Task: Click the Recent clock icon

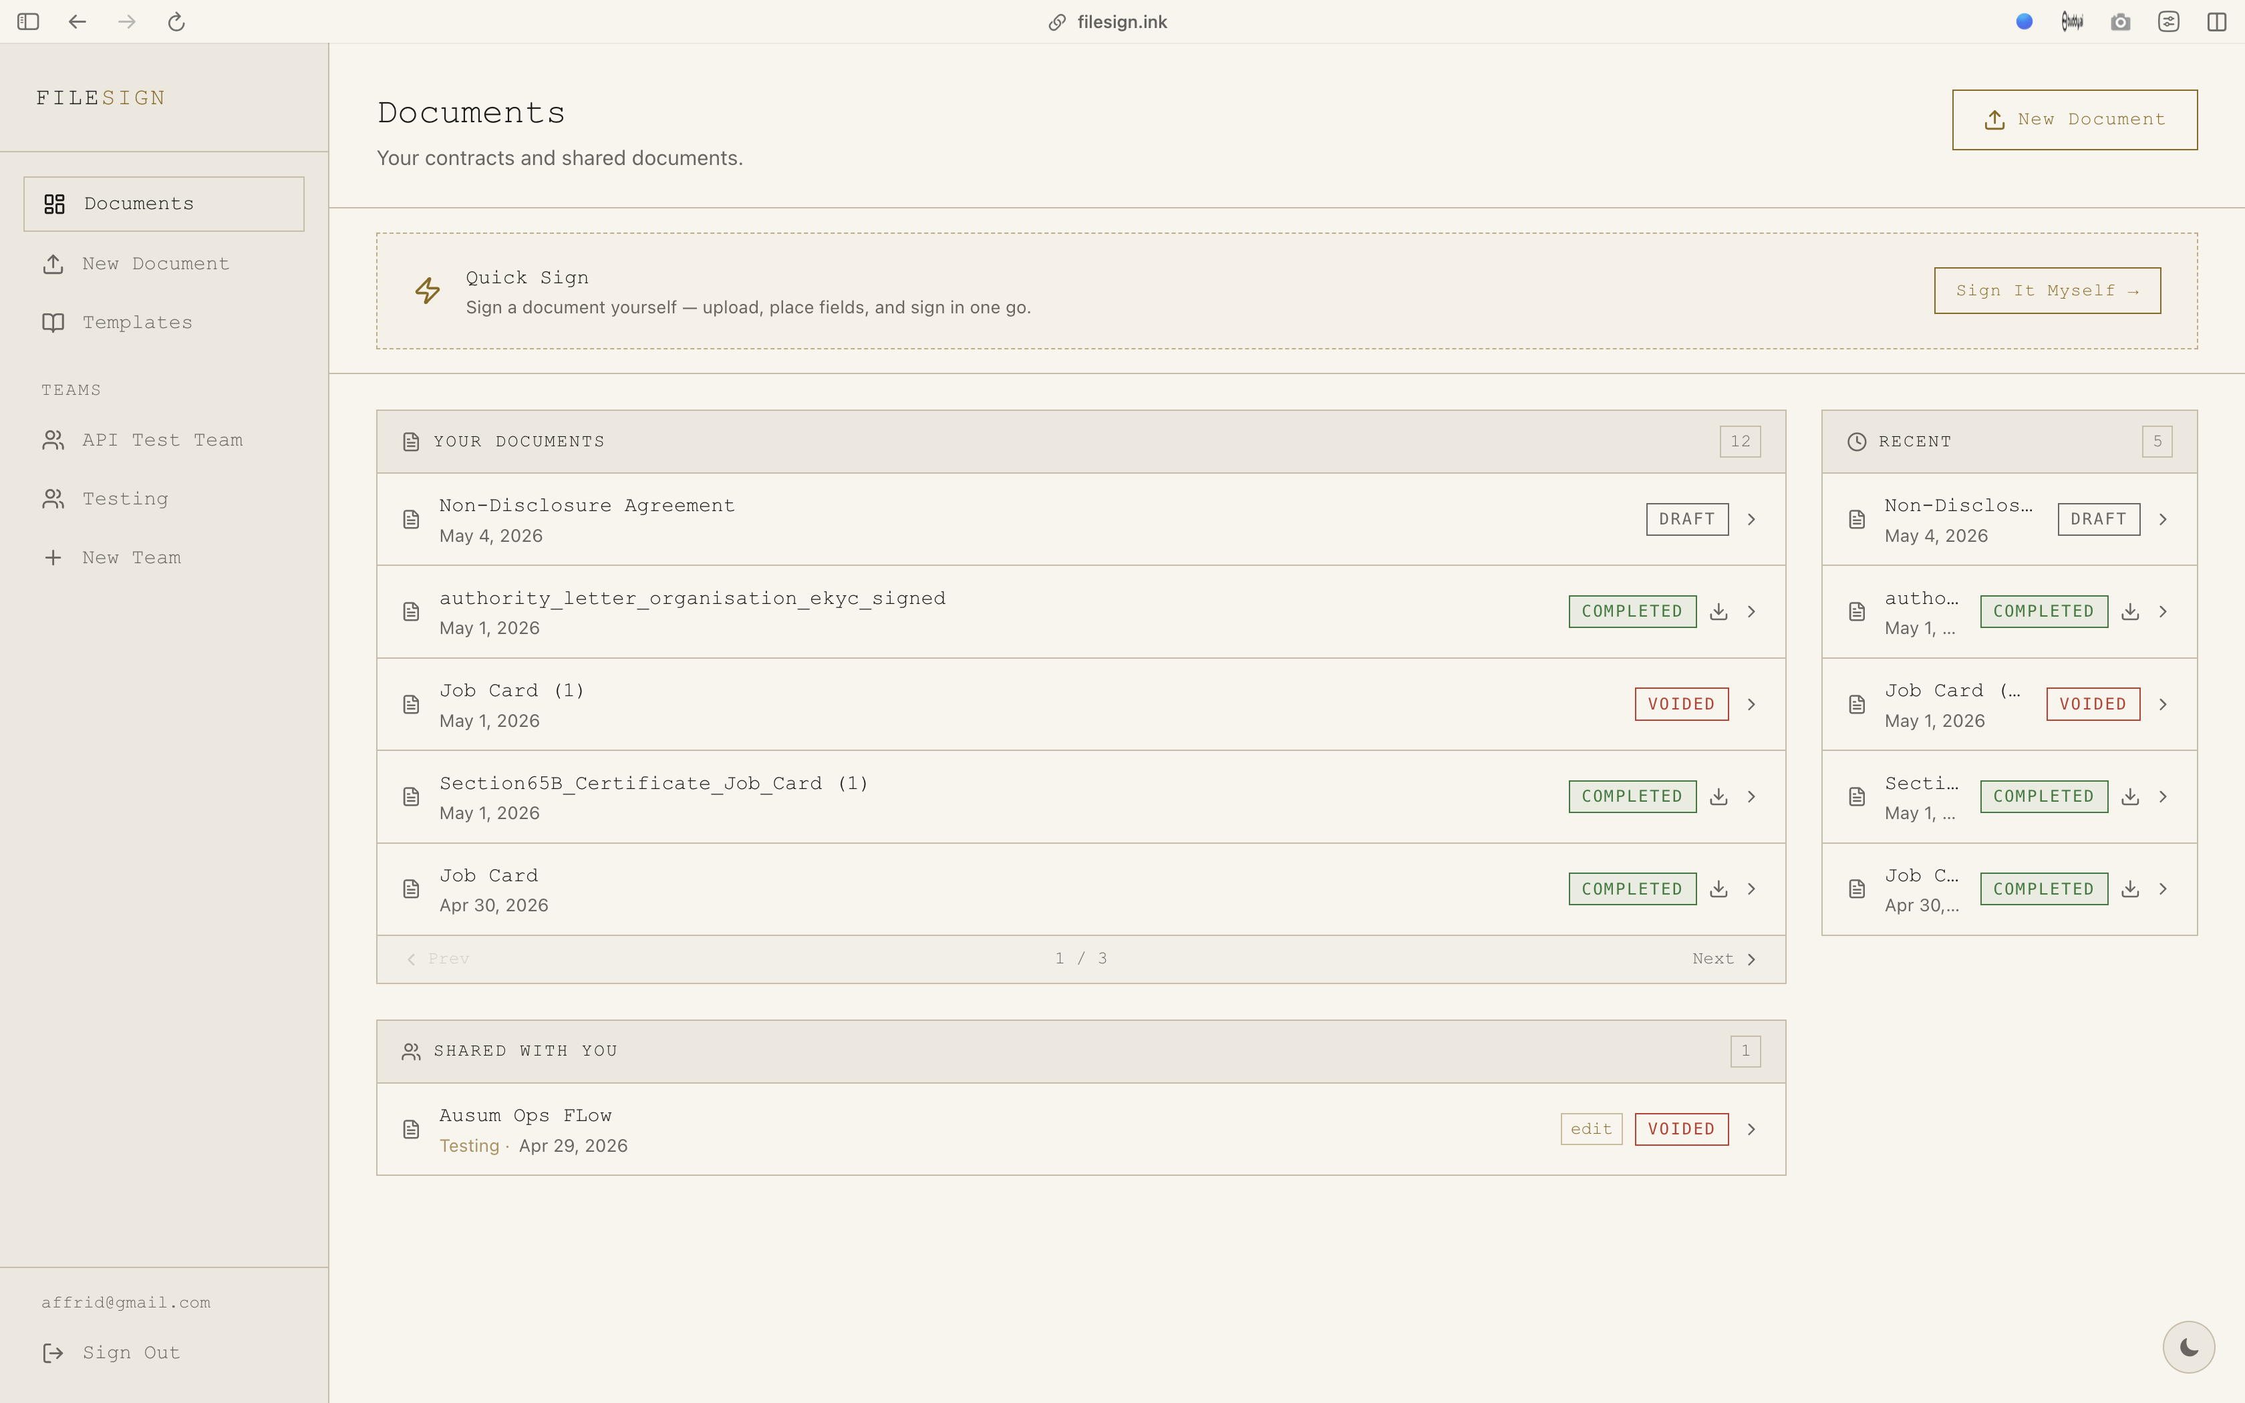Action: pos(1856,442)
